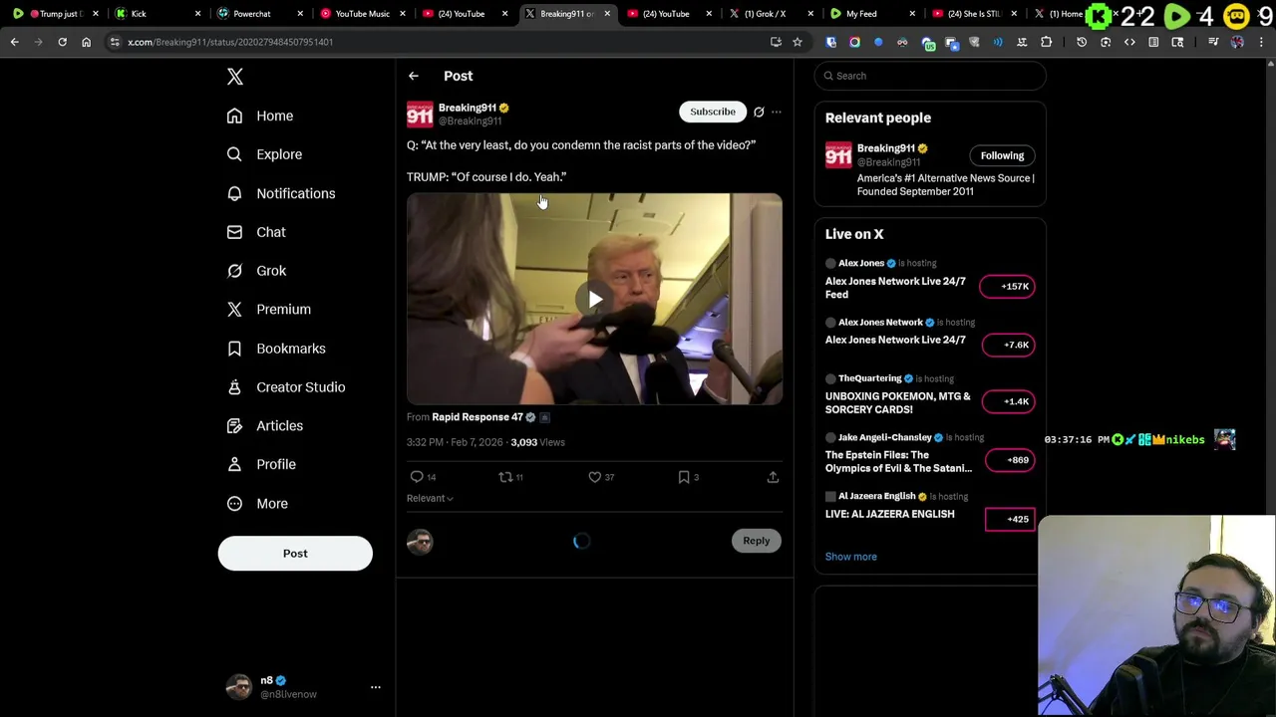Click the X search field

click(930, 76)
